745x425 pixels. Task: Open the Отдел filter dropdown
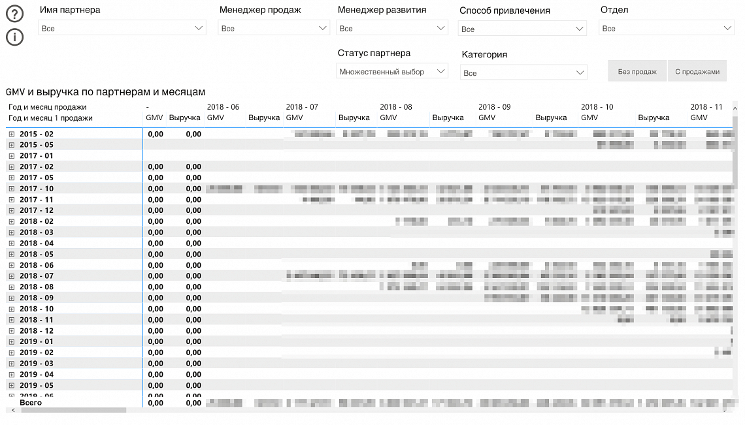pos(666,29)
